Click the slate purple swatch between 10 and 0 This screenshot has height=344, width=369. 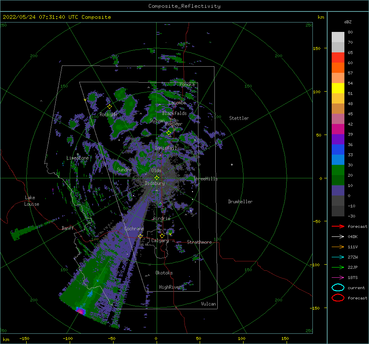tap(338, 191)
